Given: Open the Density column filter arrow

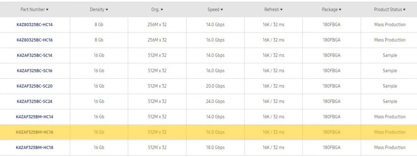Looking at the screenshot, I should tap(107, 10).
